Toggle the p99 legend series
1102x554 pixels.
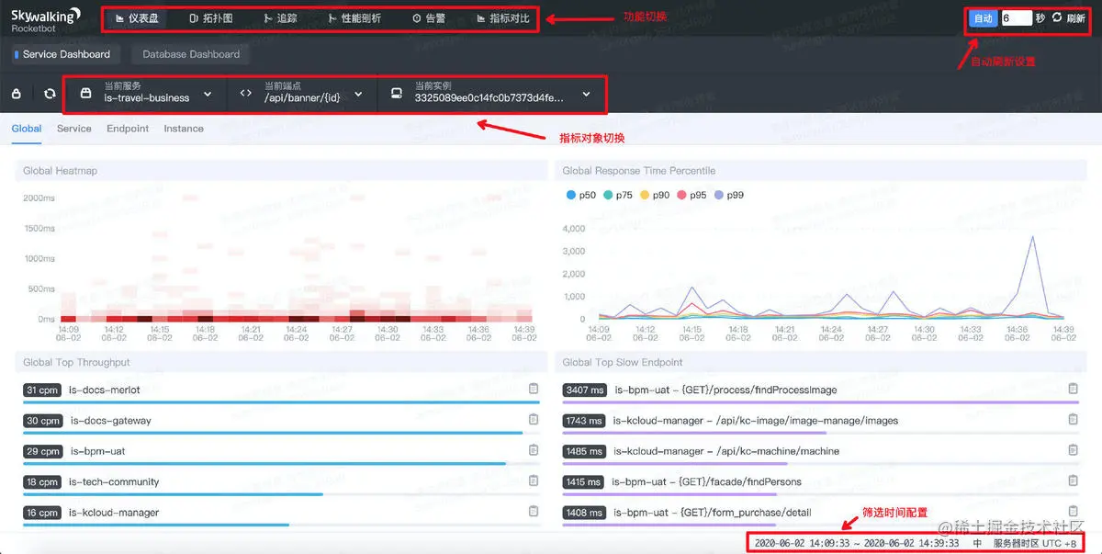(729, 195)
